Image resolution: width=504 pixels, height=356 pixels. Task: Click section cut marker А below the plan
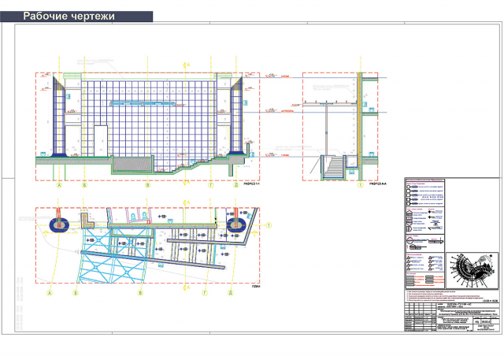pyautogui.click(x=187, y=287)
